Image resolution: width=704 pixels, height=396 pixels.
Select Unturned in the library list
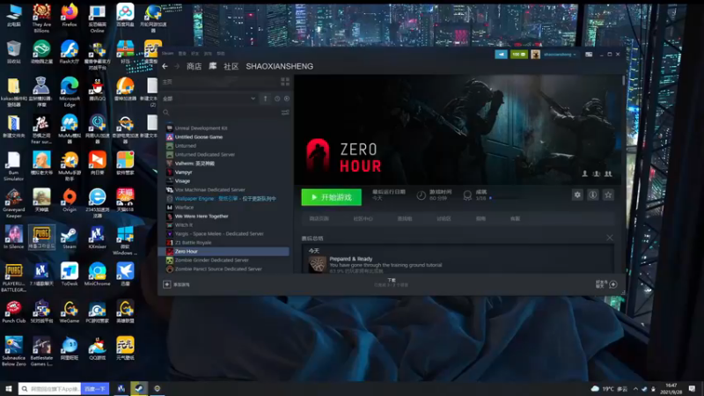point(185,146)
